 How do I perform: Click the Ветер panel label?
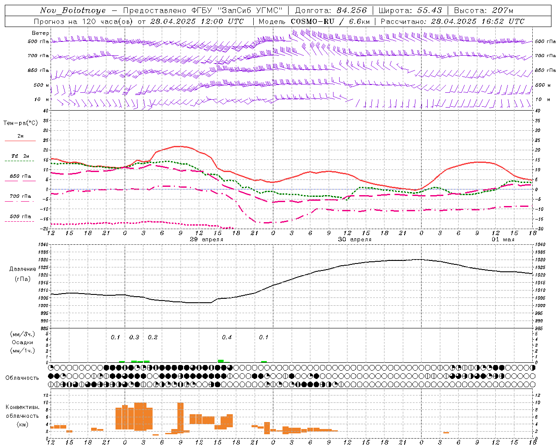click(x=41, y=33)
